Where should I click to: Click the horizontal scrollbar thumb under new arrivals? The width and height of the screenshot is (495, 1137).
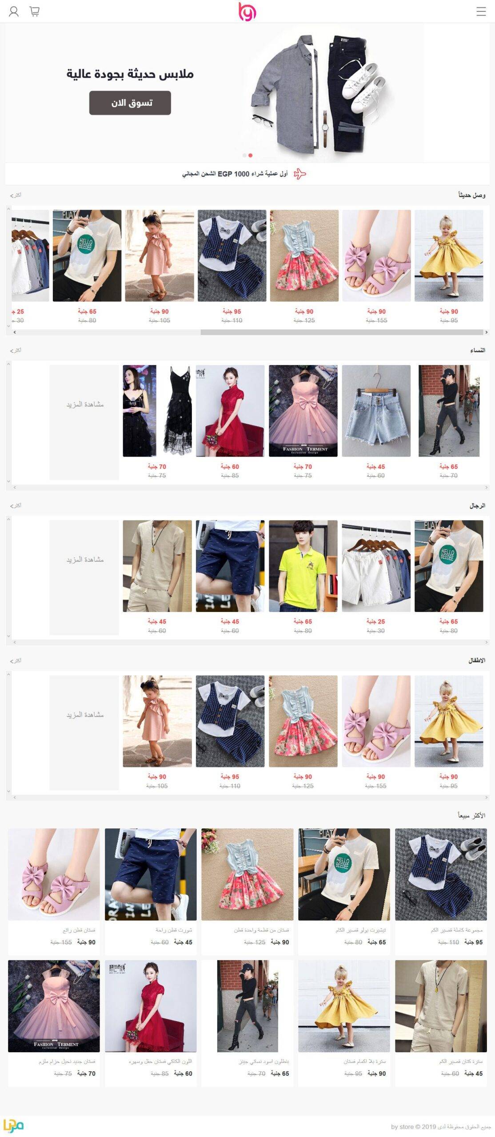pos(342,332)
